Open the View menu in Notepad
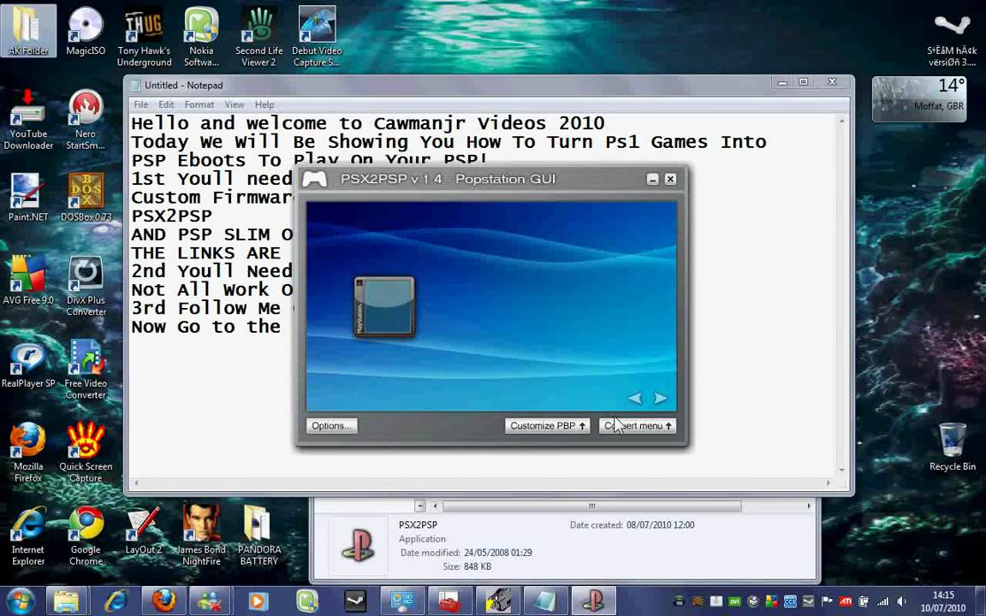The image size is (986, 616). click(234, 104)
